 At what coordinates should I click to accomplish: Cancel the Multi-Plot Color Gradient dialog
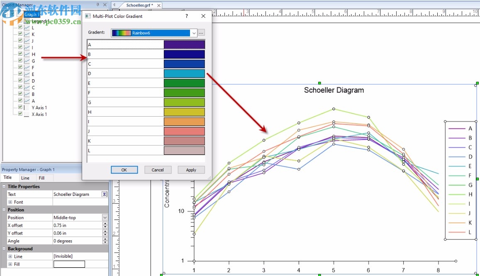(x=158, y=169)
